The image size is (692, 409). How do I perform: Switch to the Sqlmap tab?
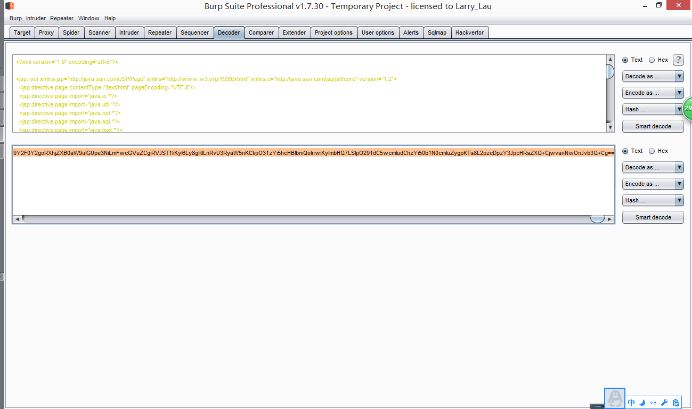pos(437,32)
